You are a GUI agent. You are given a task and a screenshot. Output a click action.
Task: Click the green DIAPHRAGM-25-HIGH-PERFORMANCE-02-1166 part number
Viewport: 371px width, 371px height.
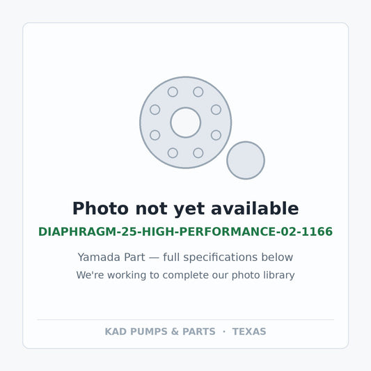coord(185,231)
